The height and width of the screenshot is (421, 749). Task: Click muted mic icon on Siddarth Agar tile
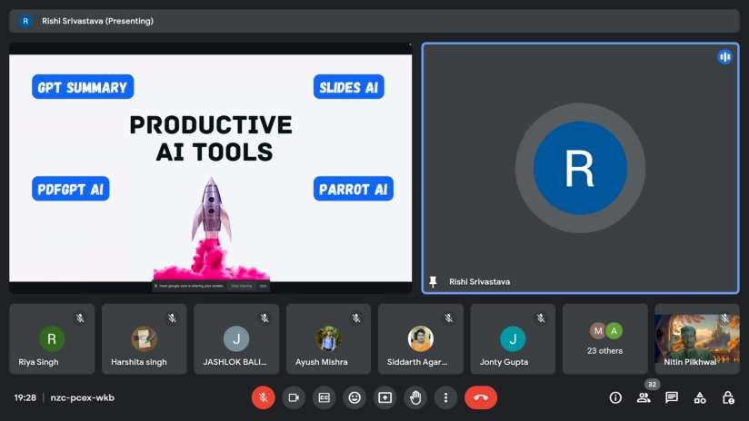click(x=448, y=318)
